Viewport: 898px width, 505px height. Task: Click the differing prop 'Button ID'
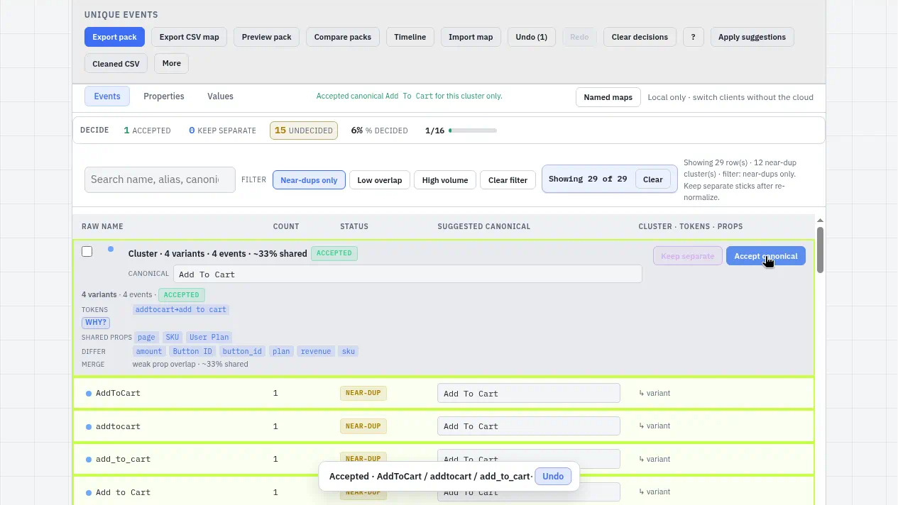pos(192,351)
